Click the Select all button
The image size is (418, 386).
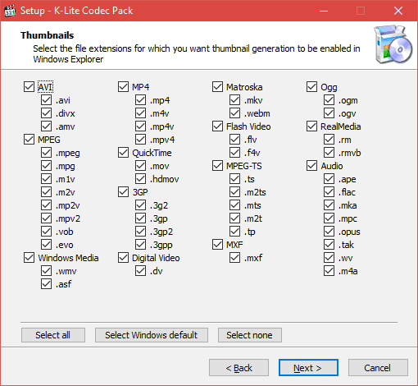(x=53, y=335)
